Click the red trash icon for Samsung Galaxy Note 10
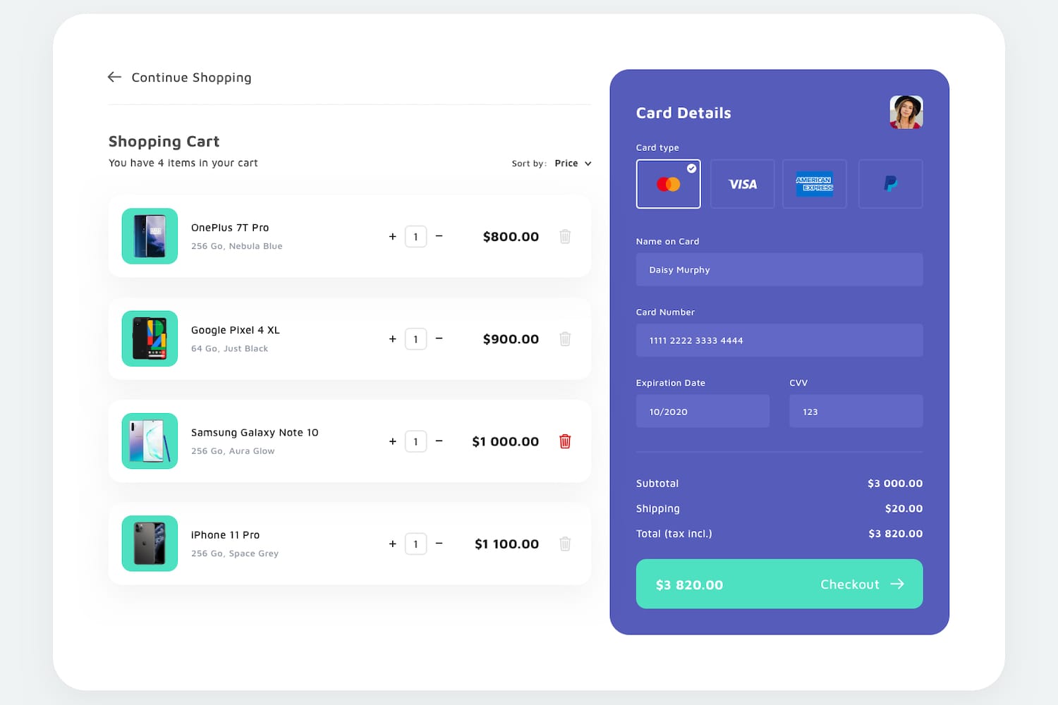The image size is (1058, 705). point(565,441)
